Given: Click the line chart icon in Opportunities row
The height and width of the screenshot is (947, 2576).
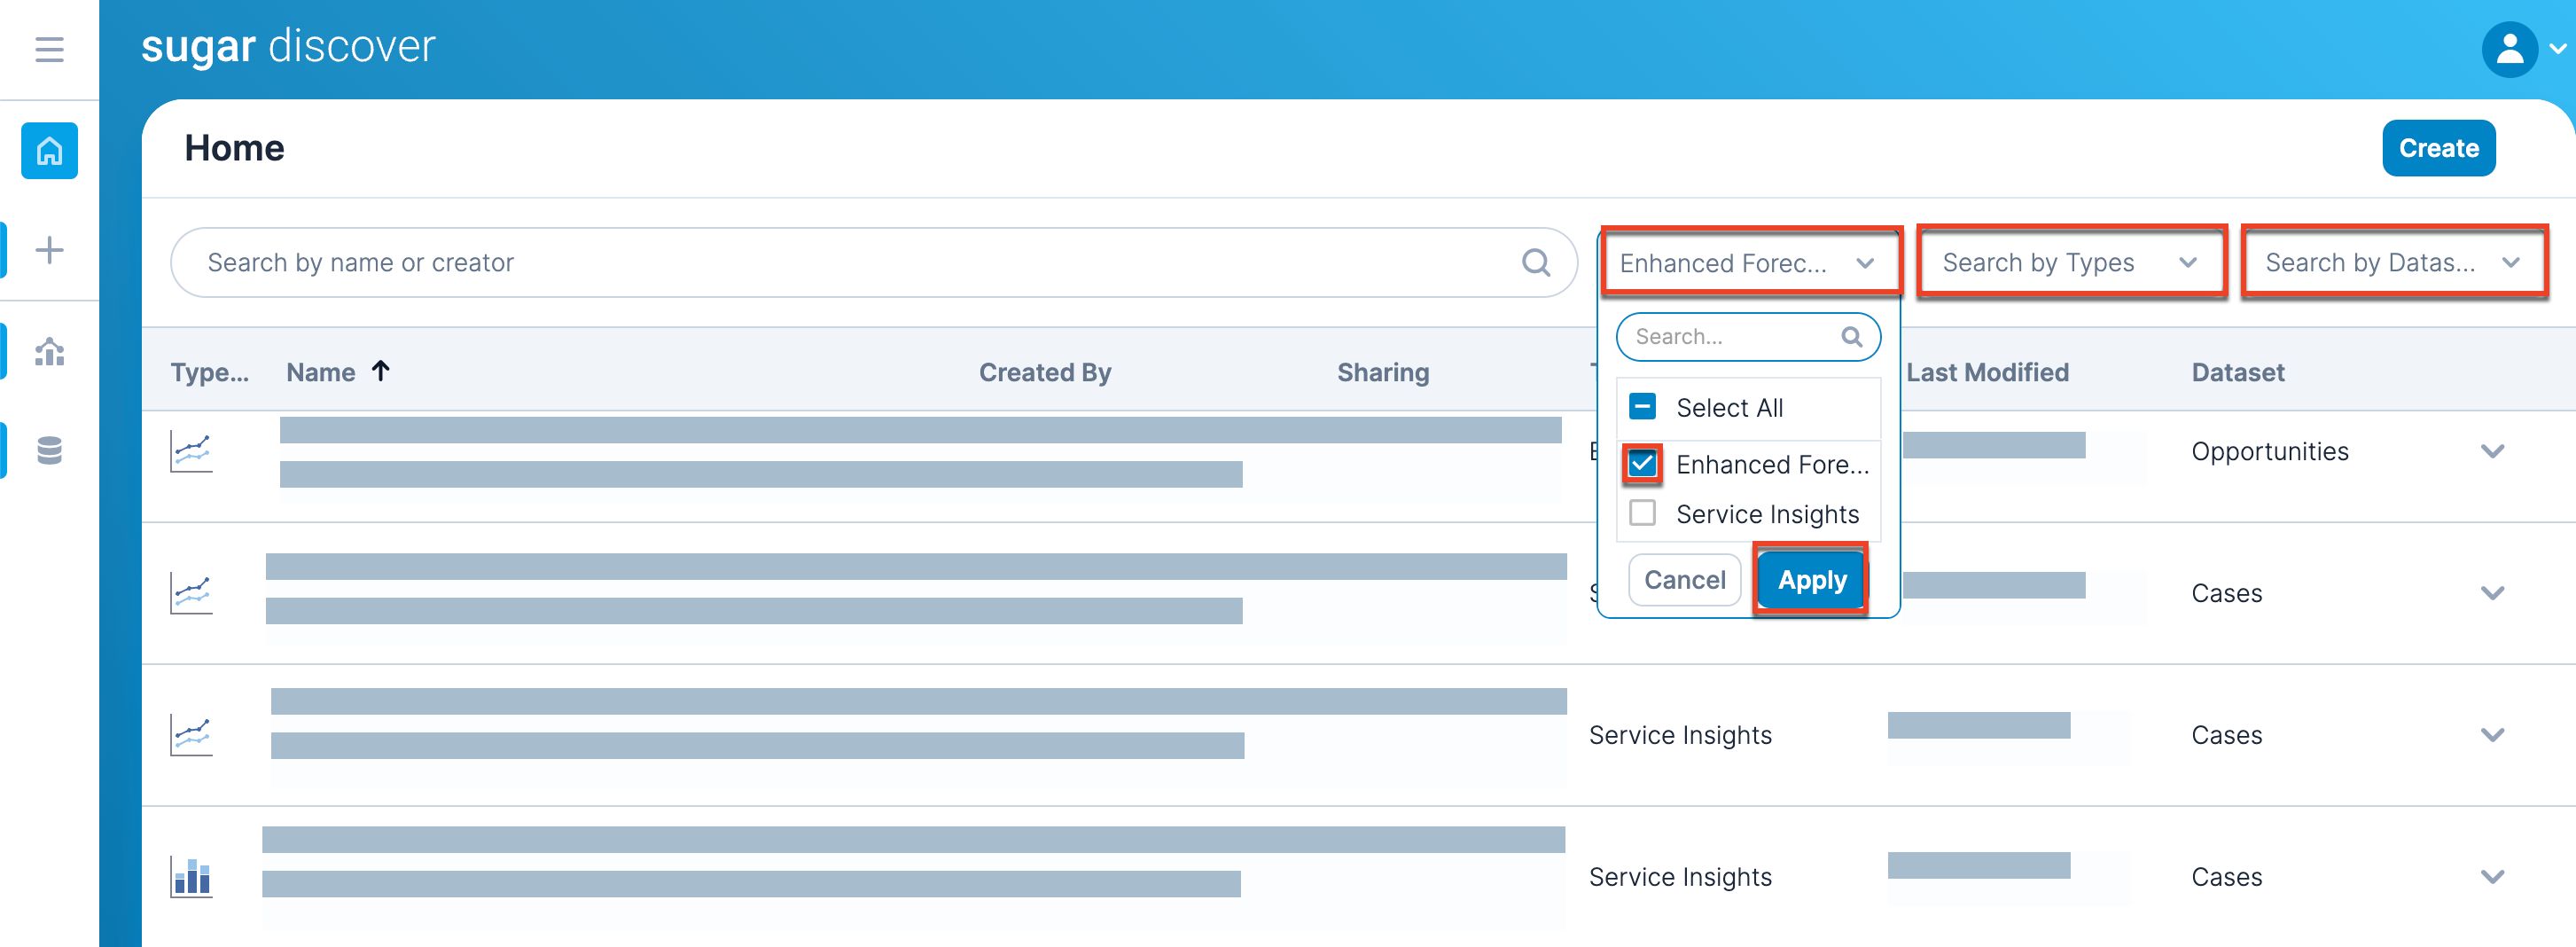Looking at the screenshot, I should coord(191,452).
